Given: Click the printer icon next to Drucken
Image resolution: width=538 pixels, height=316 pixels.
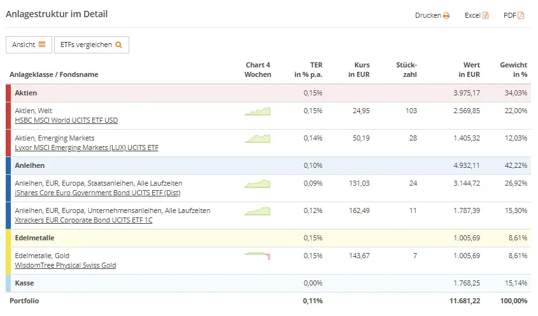Looking at the screenshot, I should [x=446, y=15].
